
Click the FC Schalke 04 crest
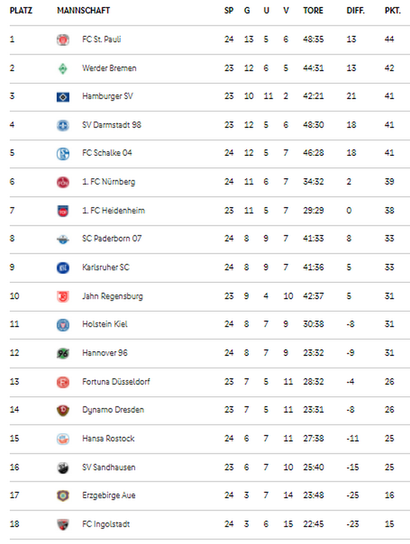click(63, 153)
